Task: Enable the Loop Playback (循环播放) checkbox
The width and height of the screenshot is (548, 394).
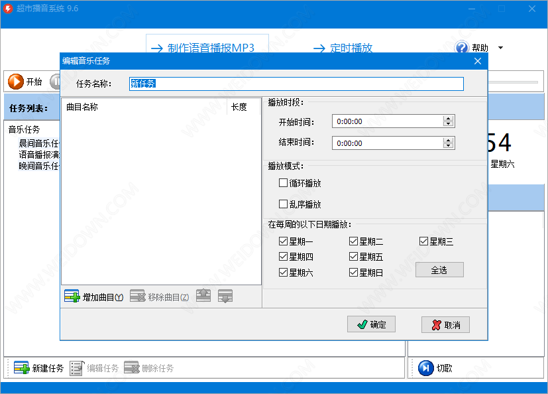Action: 284,183
